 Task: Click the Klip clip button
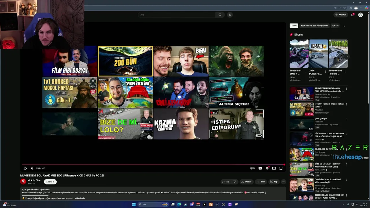click(274, 182)
